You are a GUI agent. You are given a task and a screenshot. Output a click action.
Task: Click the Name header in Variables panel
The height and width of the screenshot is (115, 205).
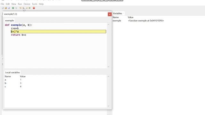[x=116, y=17]
